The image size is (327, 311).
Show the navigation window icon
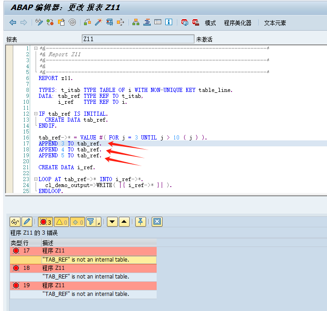pos(147,22)
